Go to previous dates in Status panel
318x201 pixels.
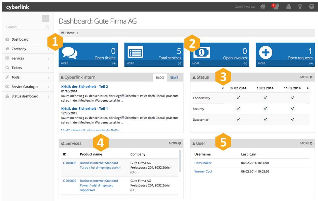point(223,88)
